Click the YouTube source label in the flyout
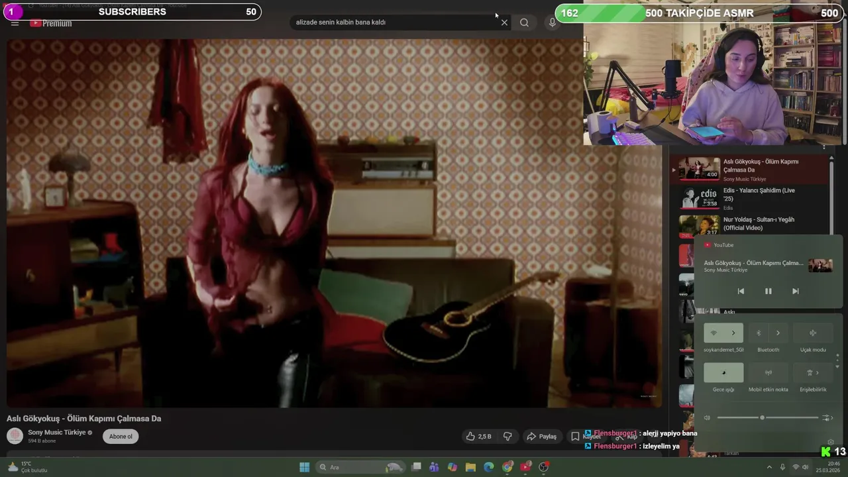The height and width of the screenshot is (477, 848). pos(719,245)
